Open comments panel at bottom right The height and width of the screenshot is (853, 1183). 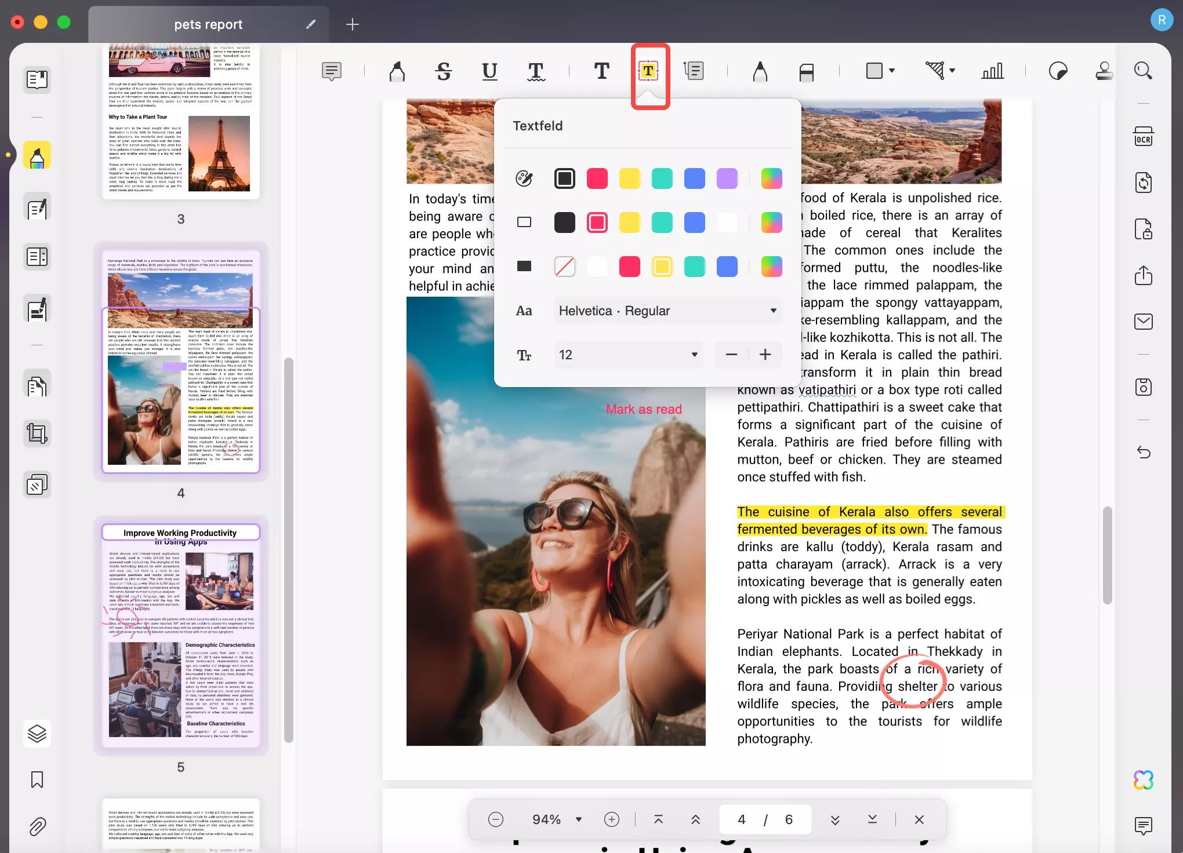[x=1143, y=826]
